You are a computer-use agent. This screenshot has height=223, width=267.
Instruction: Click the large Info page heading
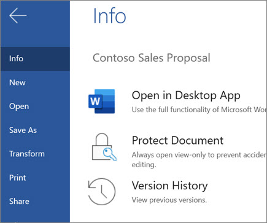[109, 16]
